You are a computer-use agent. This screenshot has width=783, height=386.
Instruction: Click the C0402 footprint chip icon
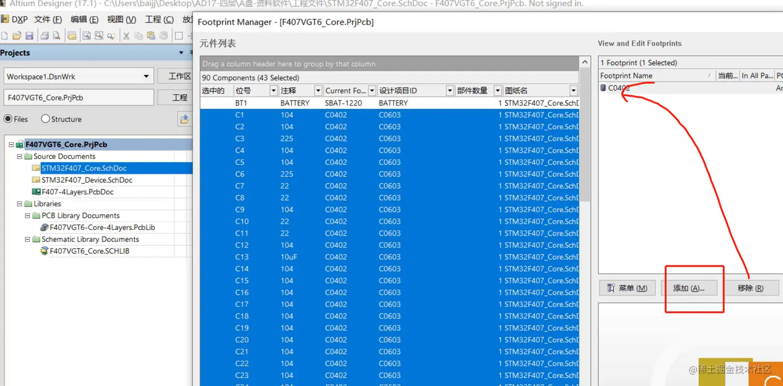click(x=603, y=88)
